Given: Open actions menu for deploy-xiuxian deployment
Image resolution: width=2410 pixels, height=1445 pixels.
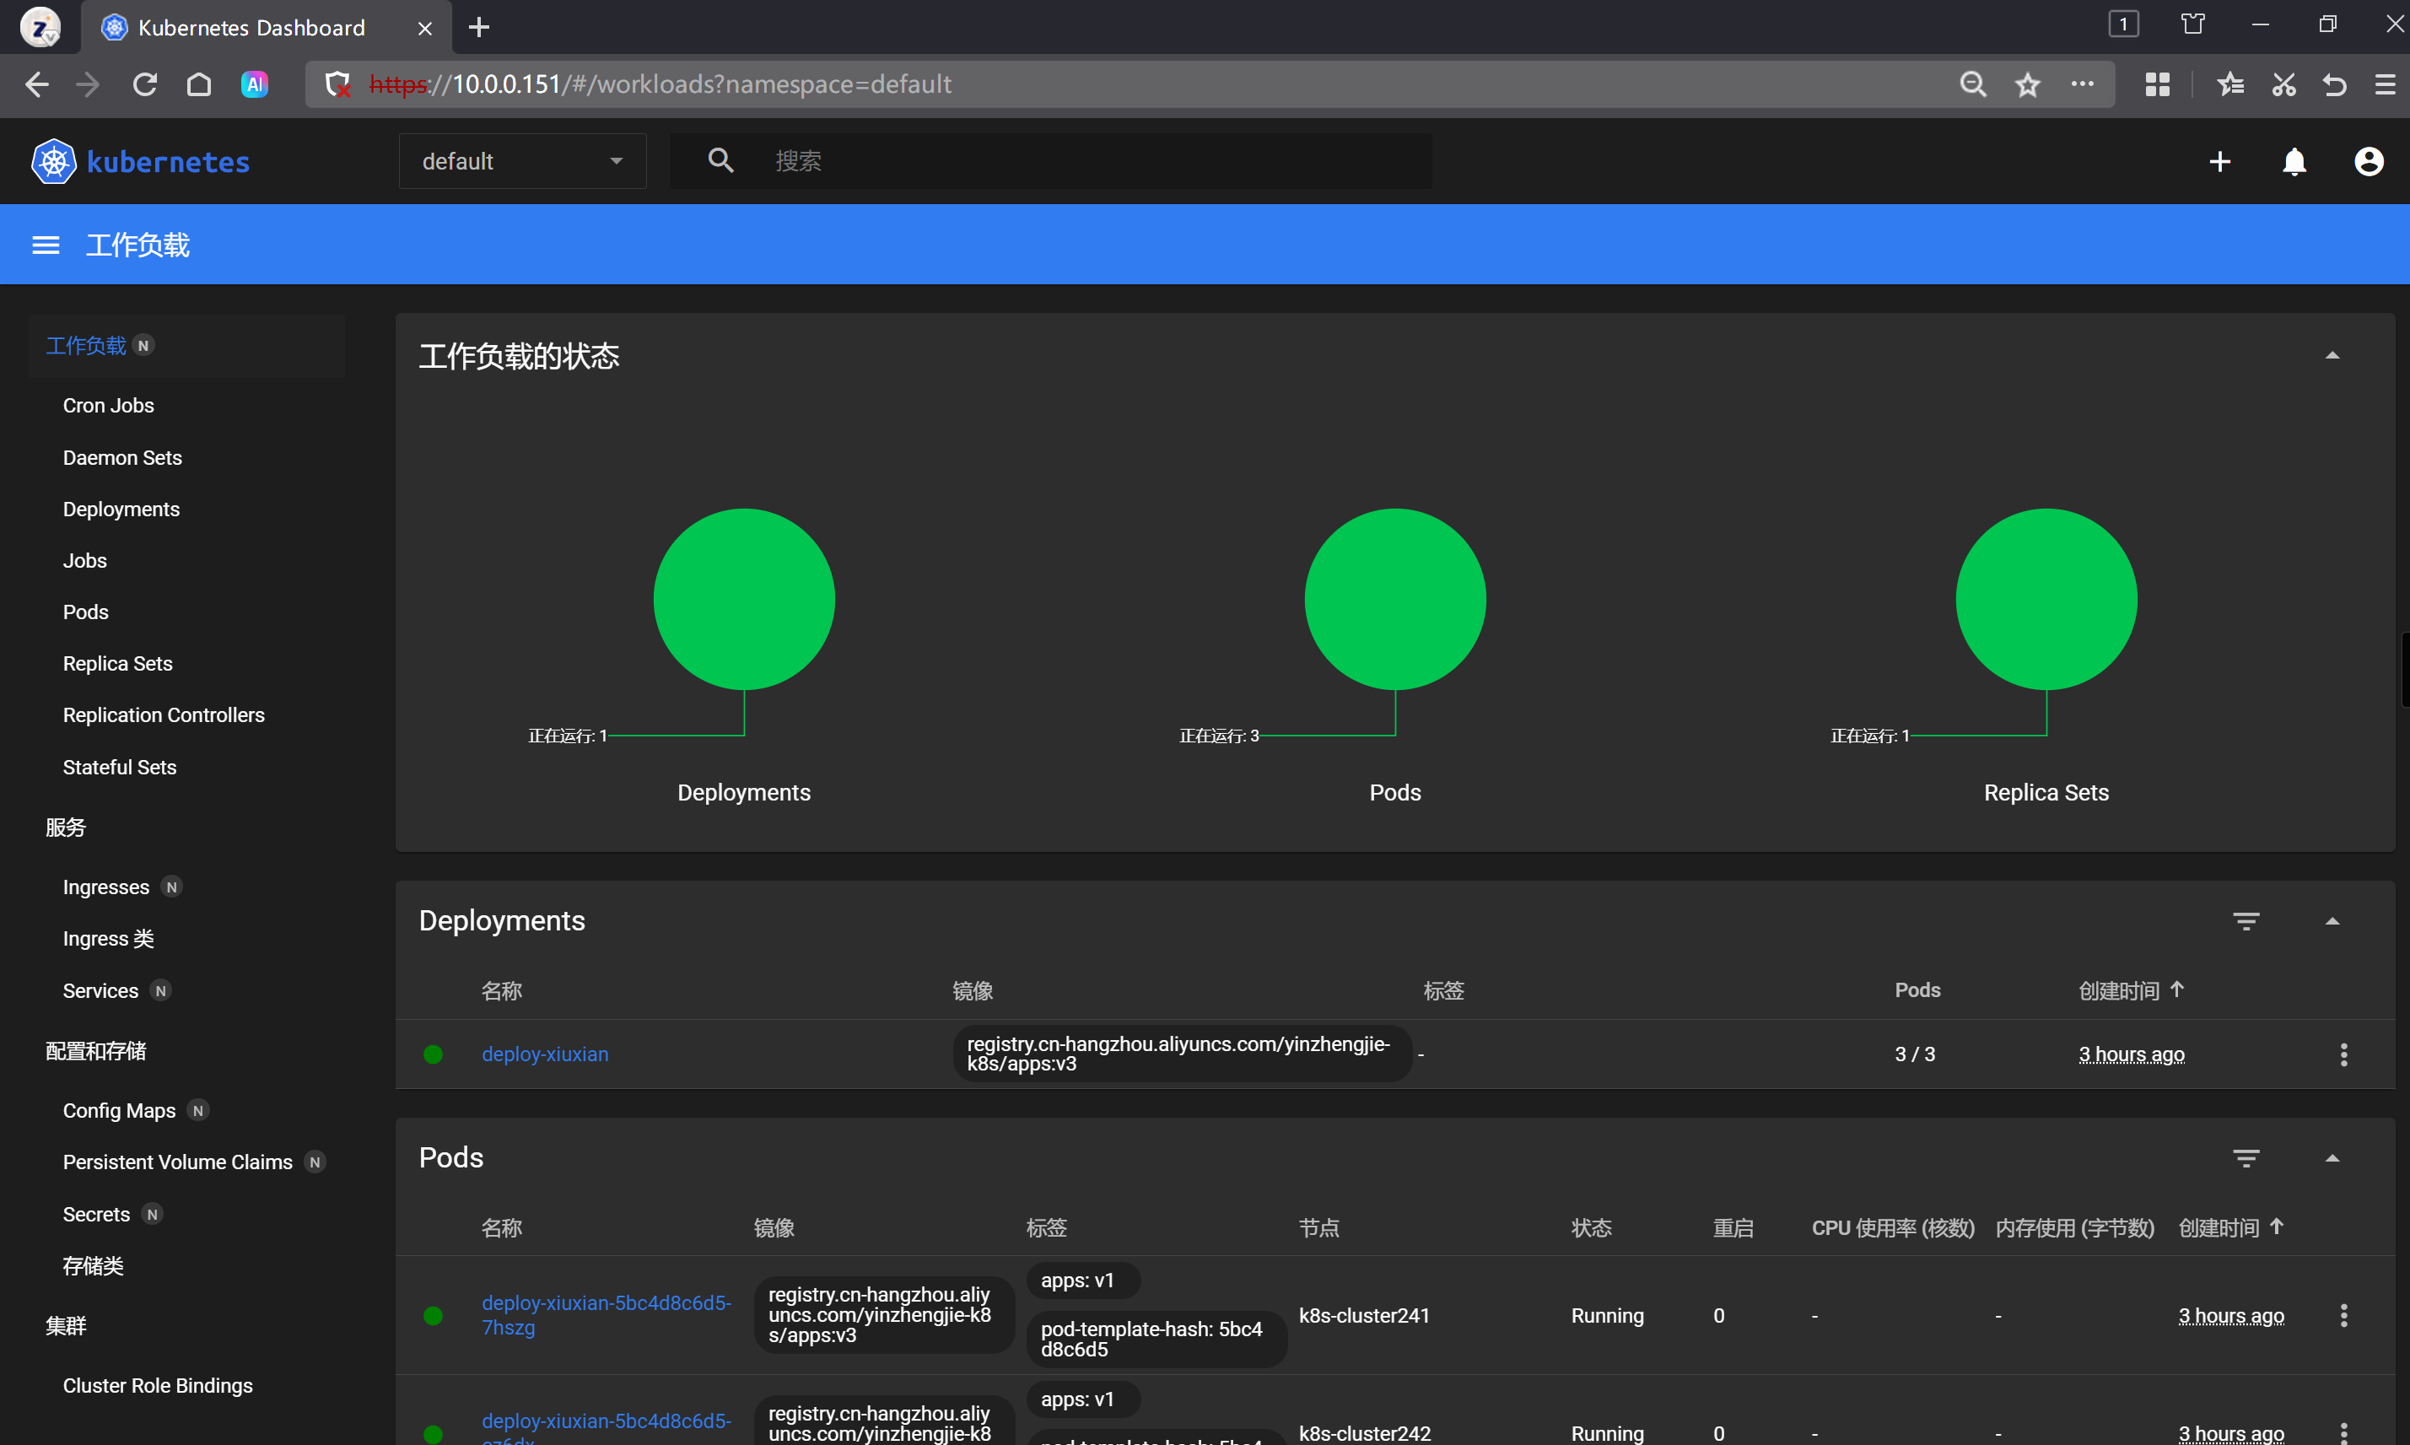Looking at the screenshot, I should click(x=2343, y=1054).
